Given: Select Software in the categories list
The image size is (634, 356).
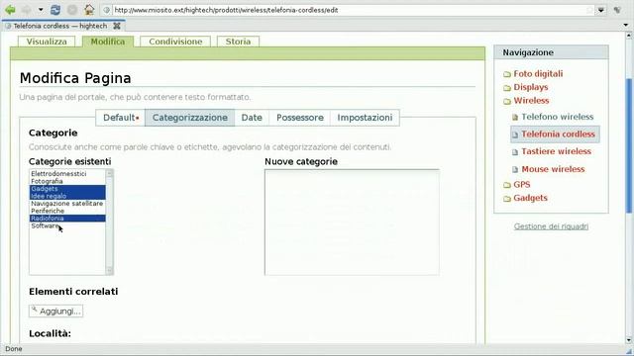Looking at the screenshot, I should click(x=67, y=225).
